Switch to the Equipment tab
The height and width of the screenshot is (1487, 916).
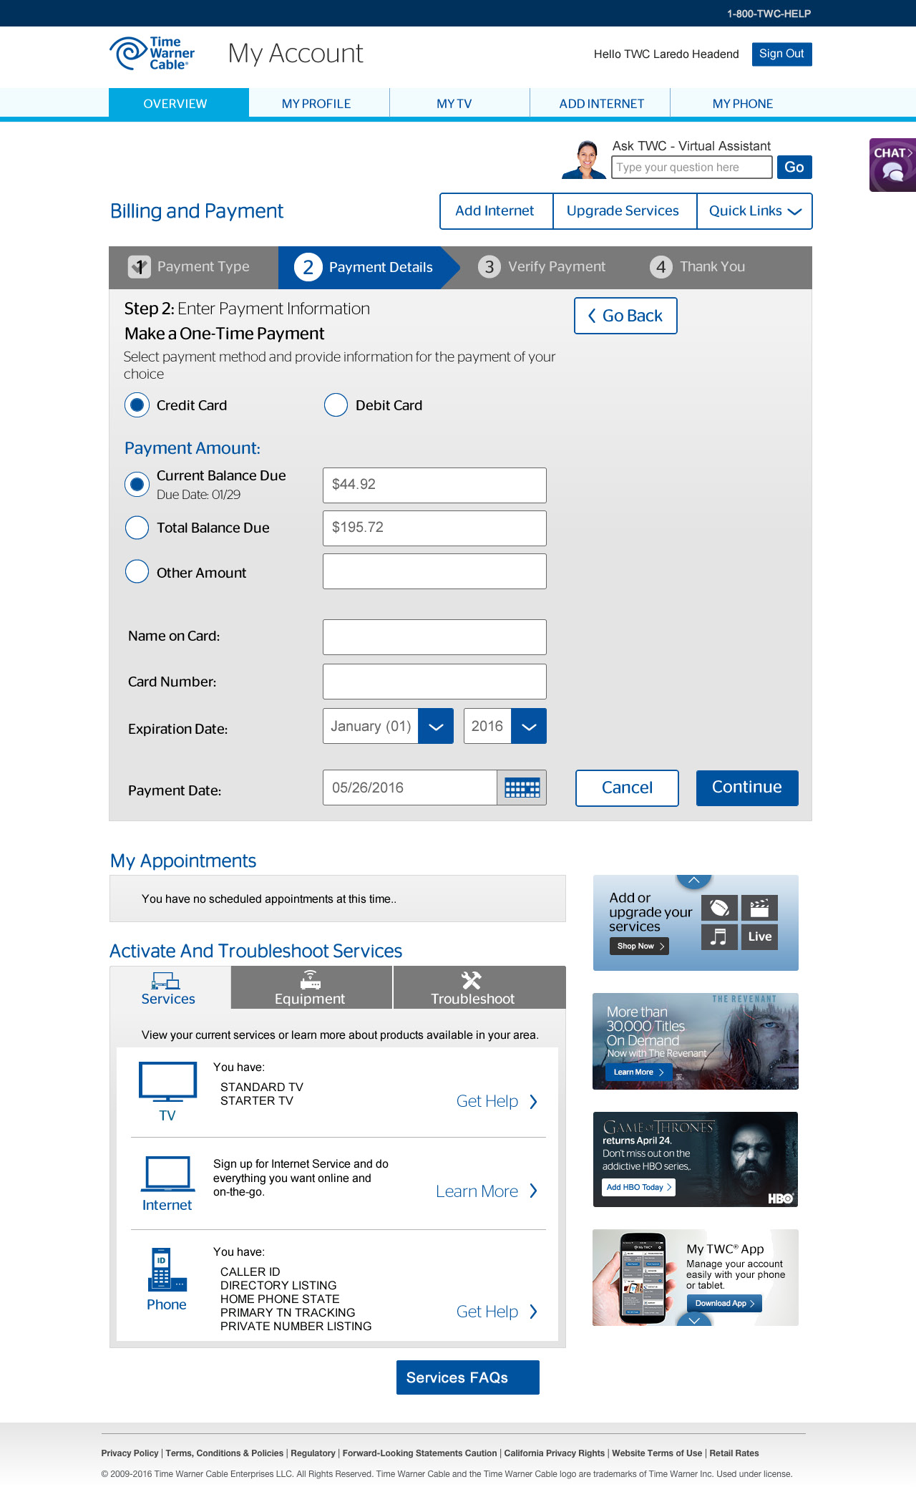coord(311,988)
